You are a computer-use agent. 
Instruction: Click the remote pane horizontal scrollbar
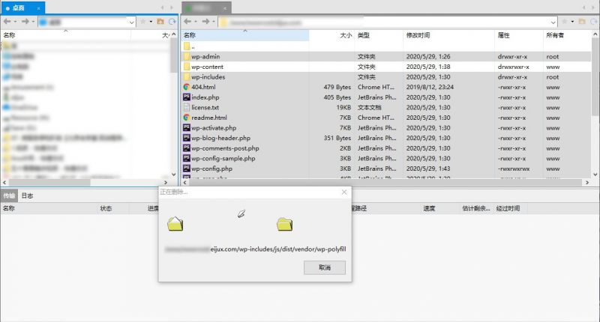[x=386, y=183]
